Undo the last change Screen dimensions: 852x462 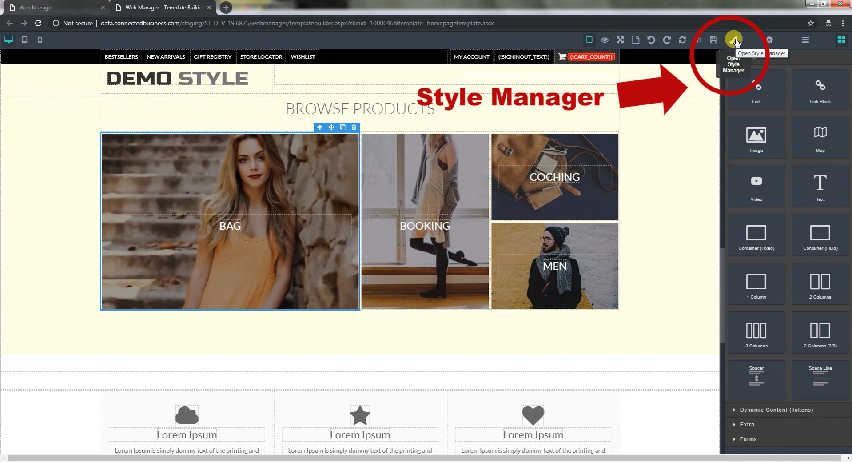(x=651, y=40)
